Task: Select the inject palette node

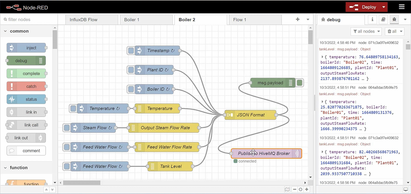Action: coord(26,48)
